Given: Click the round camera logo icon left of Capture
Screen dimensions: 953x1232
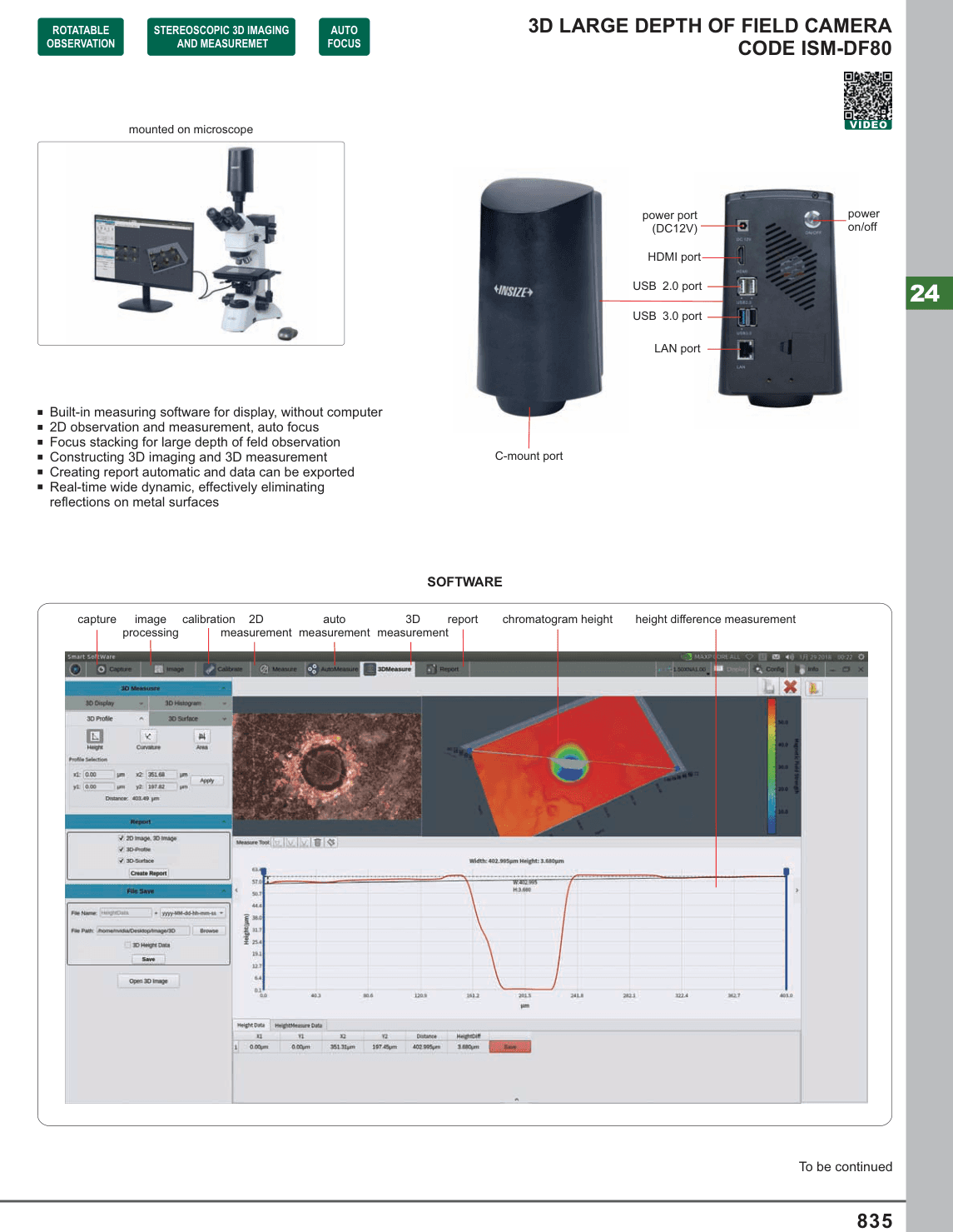Looking at the screenshot, I should point(75,669).
